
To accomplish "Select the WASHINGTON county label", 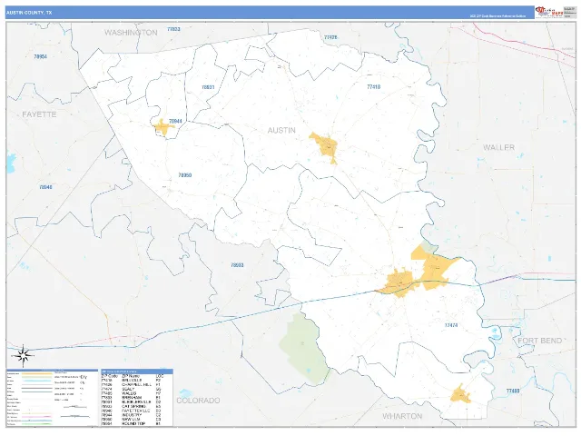I will coord(131,33).
